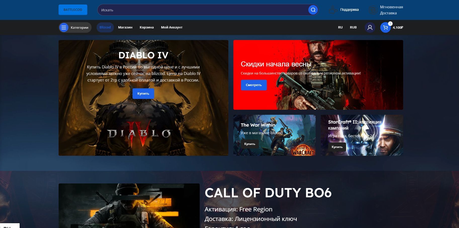Screen dimensions: 459x228
Task: Click Купить on Diablo IV banner
Action: [x=143, y=93]
